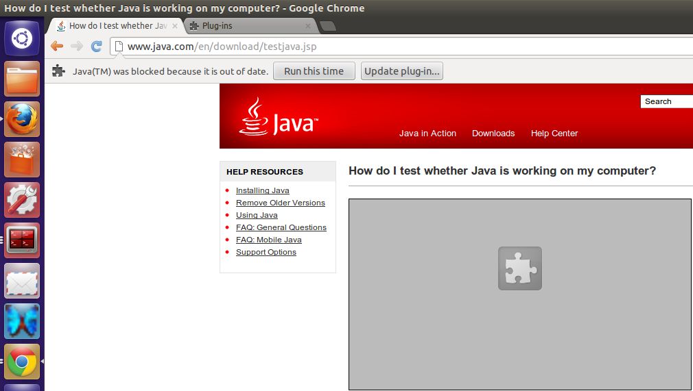
Task: Click the Google Chrome launcher icon
Action: click(22, 362)
